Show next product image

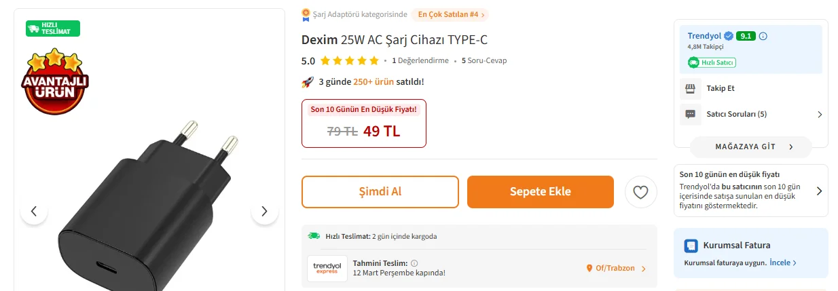click(264, 211)
